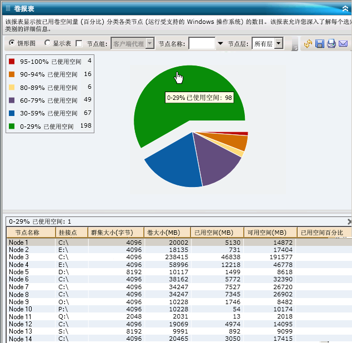Expand the 节点层 所有层 dropdown

pyautogui.click(x=279, y=44)
